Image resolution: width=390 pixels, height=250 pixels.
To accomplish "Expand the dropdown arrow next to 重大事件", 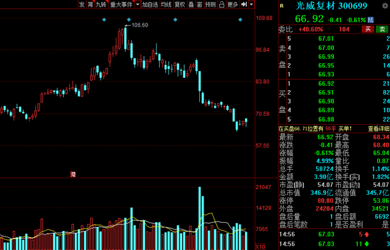I will click(136, 4).
